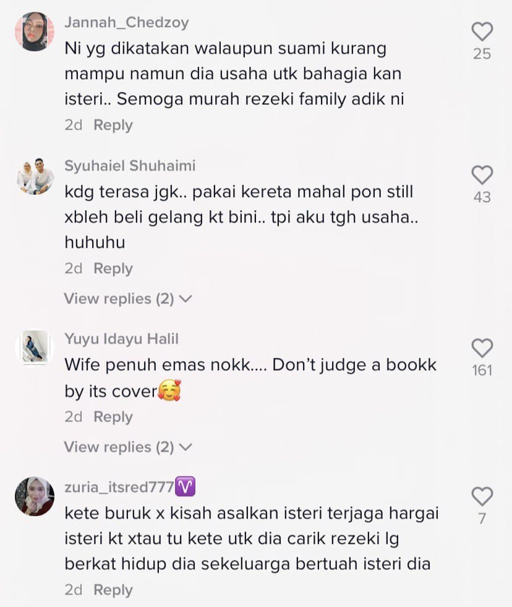Open zuria_itsred777 username link
This screenshot has height=607, width=512.
tap(119, 487)
